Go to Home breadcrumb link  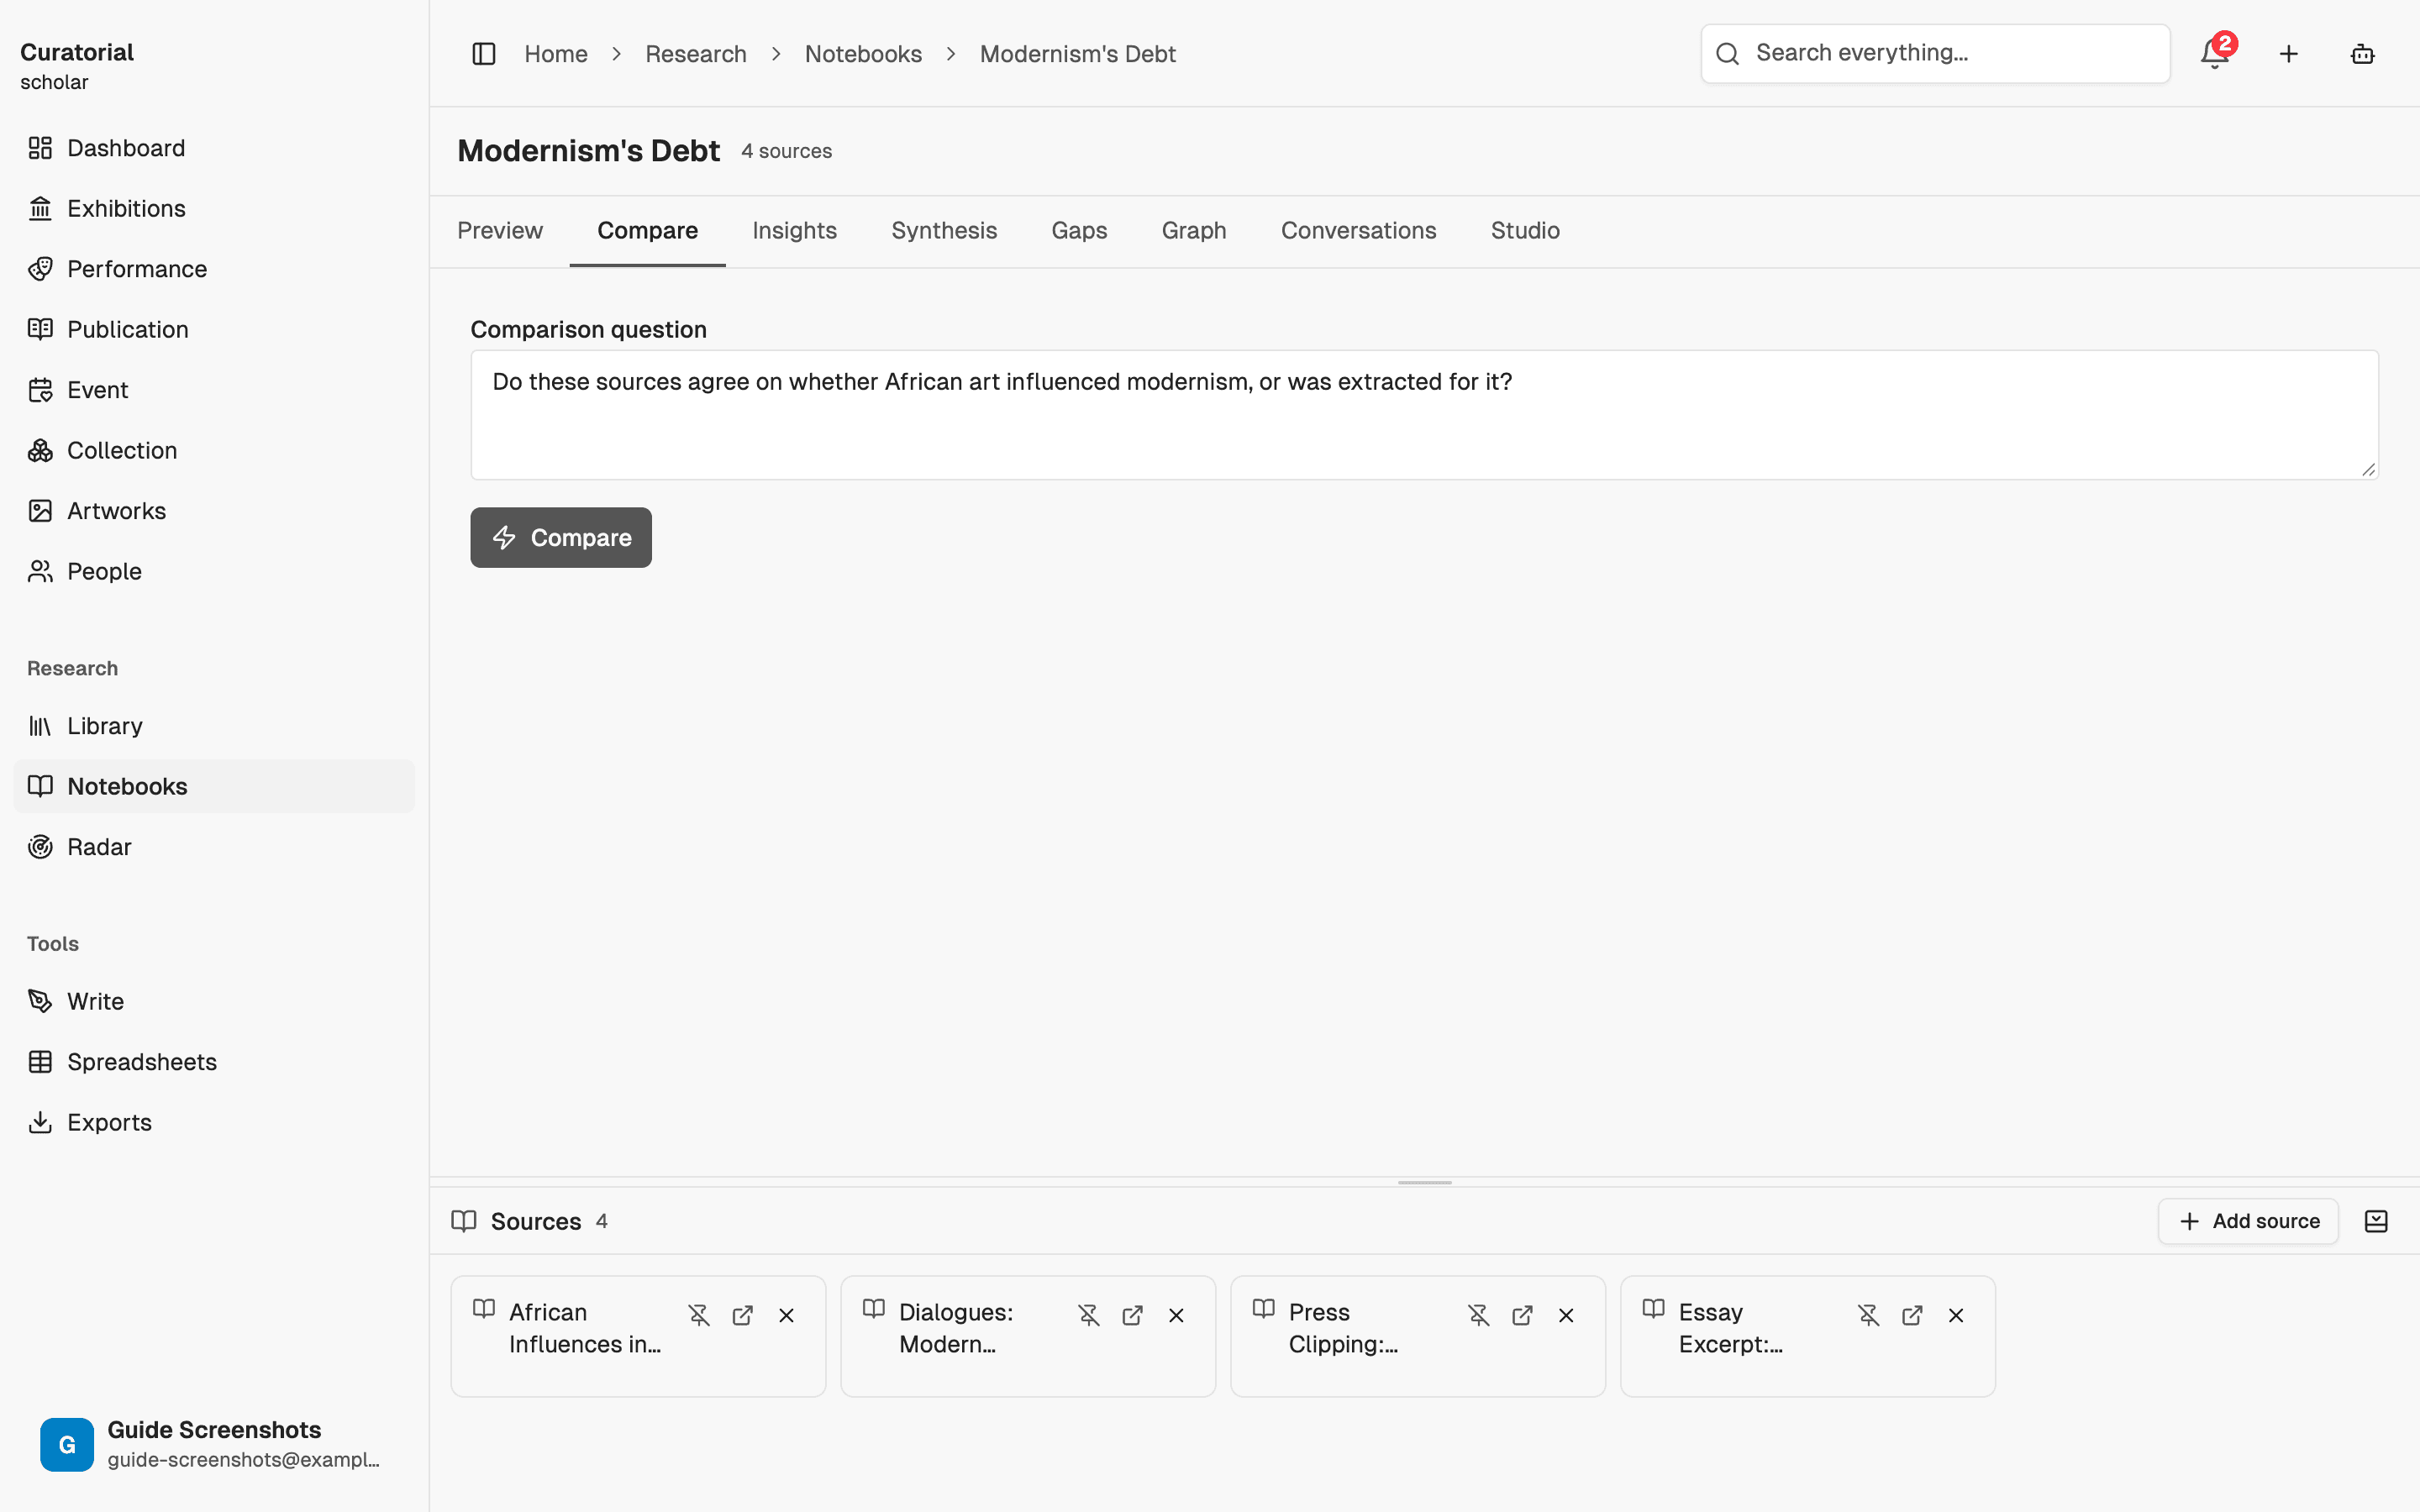pyautogui.click(x=556, y=54)
